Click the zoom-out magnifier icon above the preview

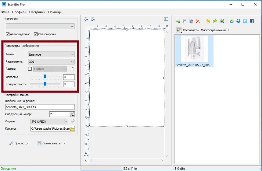coord(93,19)
